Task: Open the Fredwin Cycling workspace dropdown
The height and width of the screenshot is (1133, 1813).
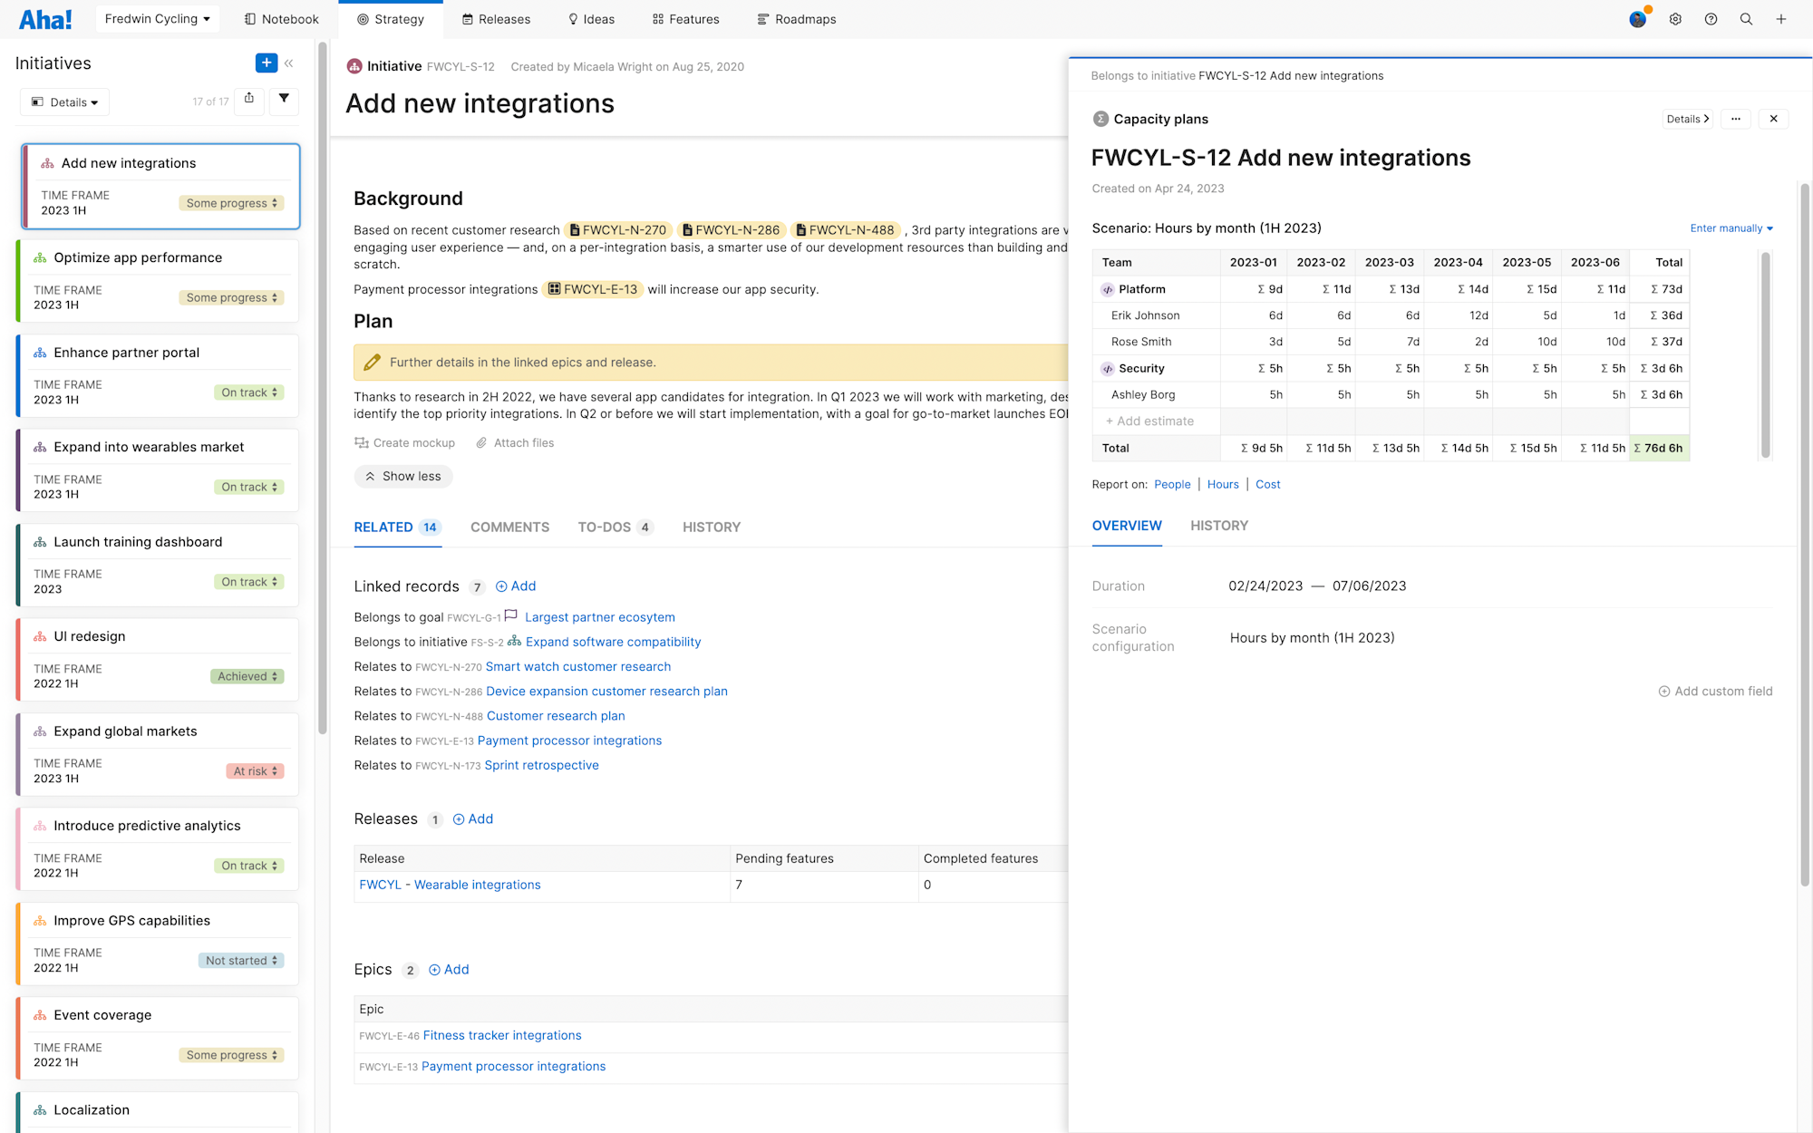Action: 157,19
